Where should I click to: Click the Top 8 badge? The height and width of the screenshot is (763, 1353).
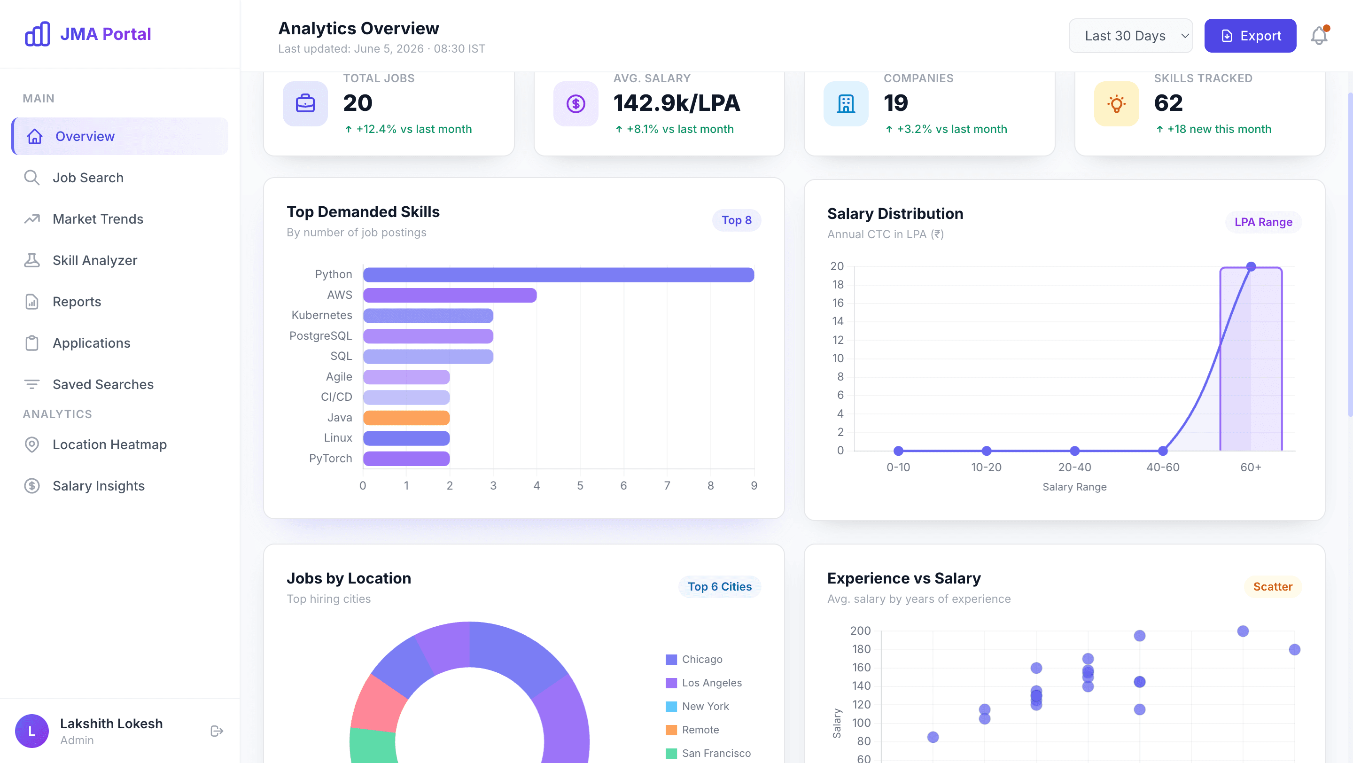coord(736,220)
